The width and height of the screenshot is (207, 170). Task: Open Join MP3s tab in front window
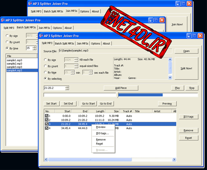[x=83, y=44]
